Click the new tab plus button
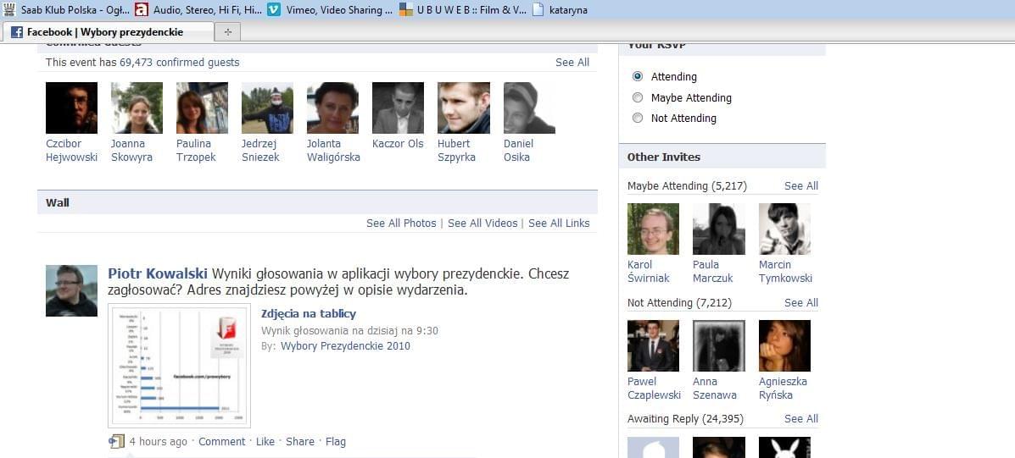 227,32
